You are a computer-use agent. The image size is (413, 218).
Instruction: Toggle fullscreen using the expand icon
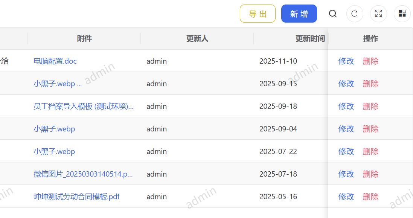click(x=378, y=14)
